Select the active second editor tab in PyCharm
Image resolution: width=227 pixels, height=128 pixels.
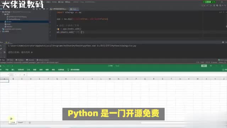[74, 9]
